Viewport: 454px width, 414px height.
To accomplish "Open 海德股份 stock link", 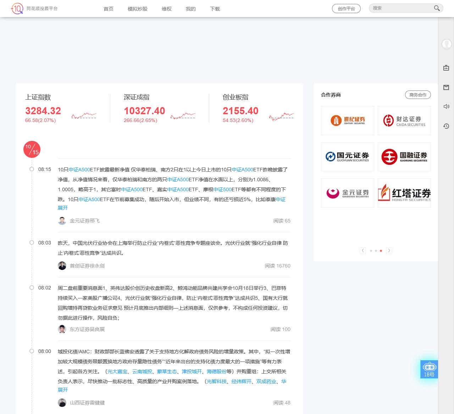I will point(217,371).
